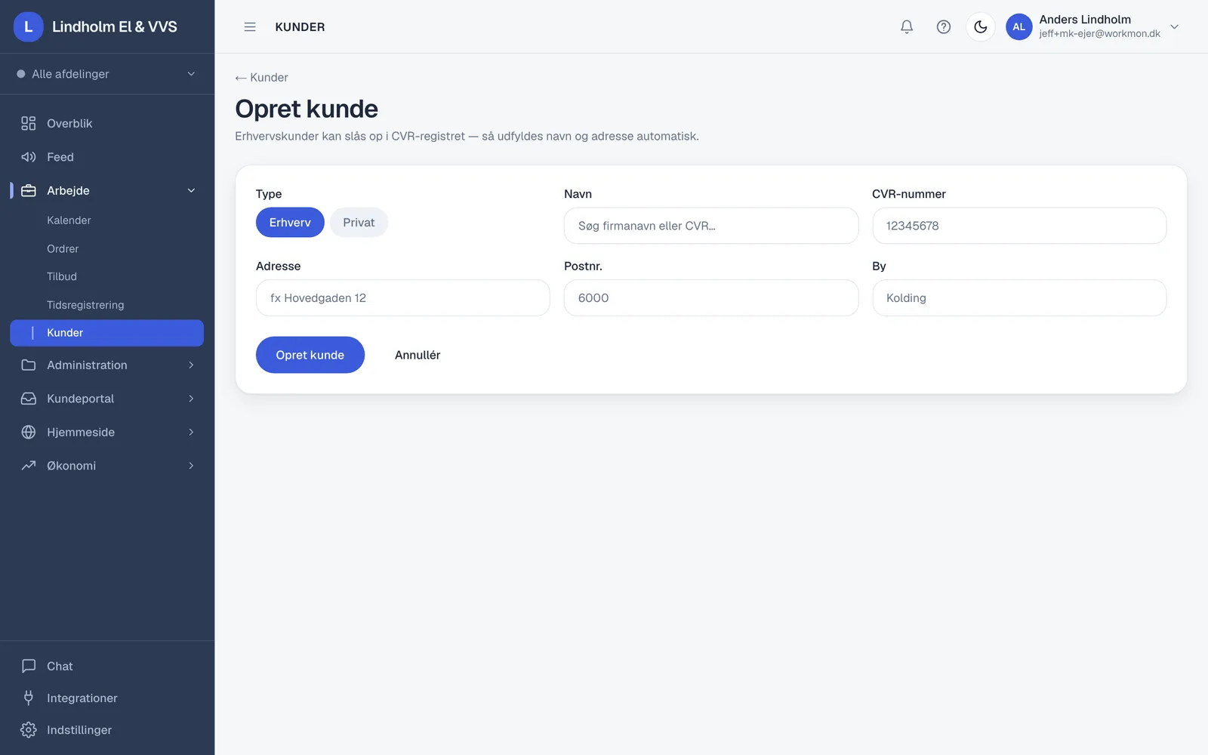Select Erhverv customer type

[x=290, y=222]
